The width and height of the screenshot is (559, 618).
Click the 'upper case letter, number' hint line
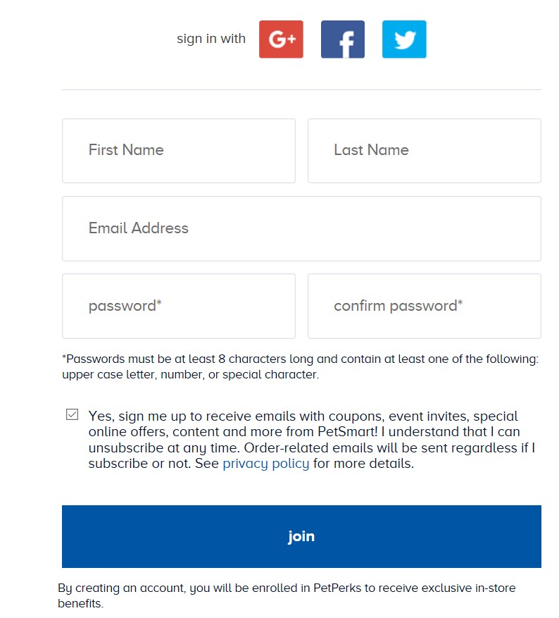point(191,374)
